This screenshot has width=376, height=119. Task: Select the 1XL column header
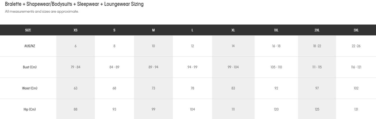(x=276, y=30)
